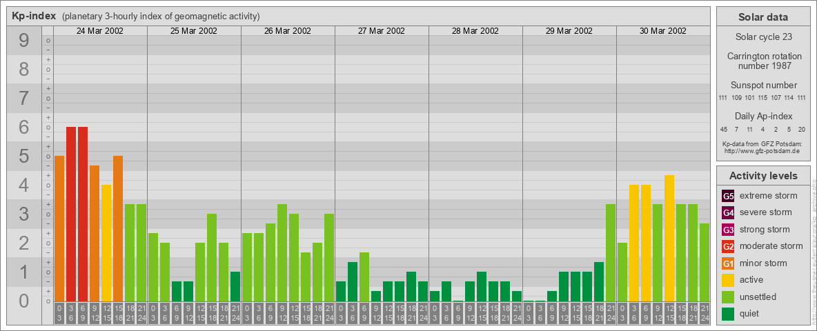Click the 'Solar cycle 23' text

(763, 37)
